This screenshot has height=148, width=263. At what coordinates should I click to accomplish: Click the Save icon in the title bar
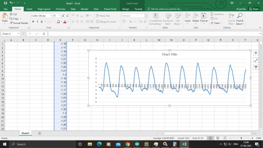[6, 3]
